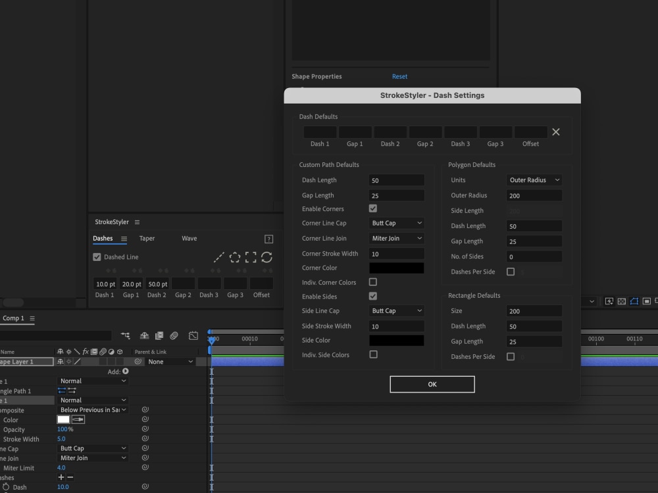Viewport: 658px width, 493px height.
Task: Open the timeline Line Join Miter Join dropdown
Action: tap(93, 458)
